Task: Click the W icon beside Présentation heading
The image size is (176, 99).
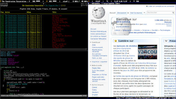Action: click(166, 41)
